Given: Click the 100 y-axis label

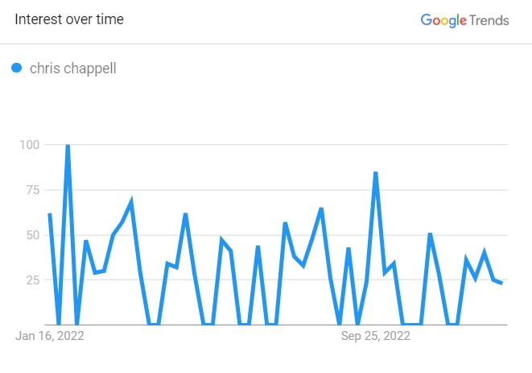Looking at the screenshot, I should click(30, 145).
